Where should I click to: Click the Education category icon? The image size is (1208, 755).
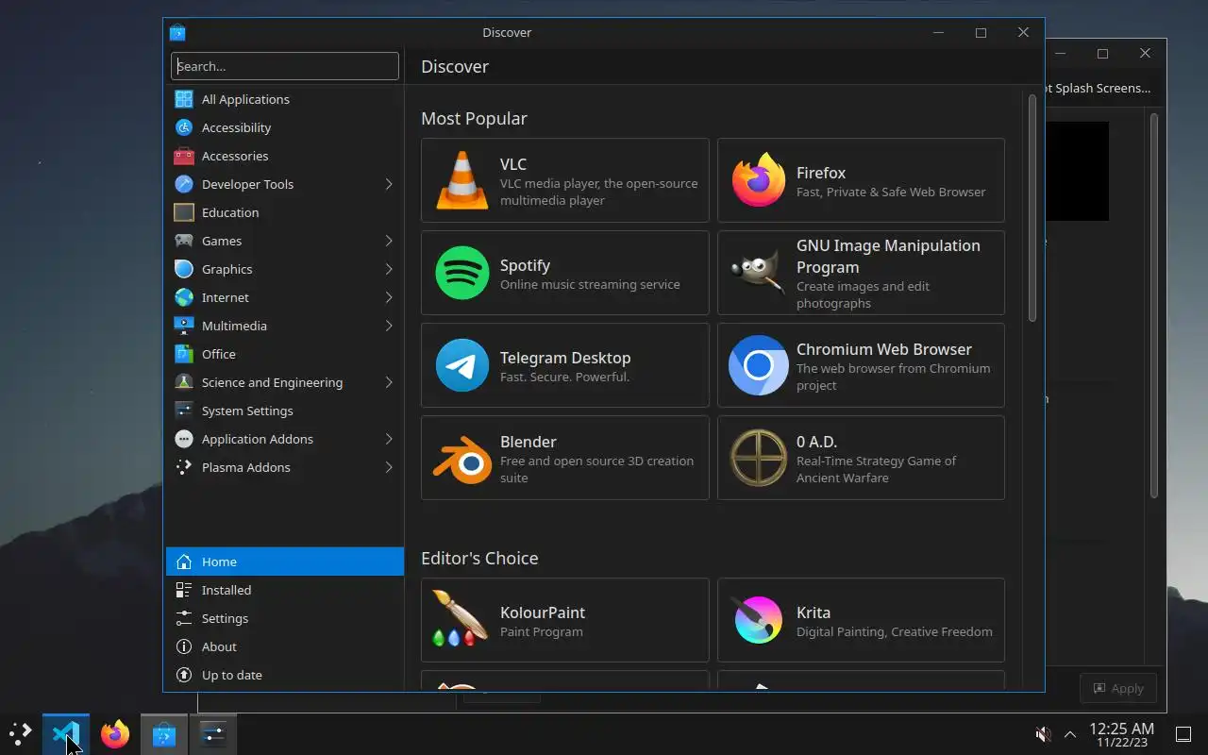click(184, 212)
